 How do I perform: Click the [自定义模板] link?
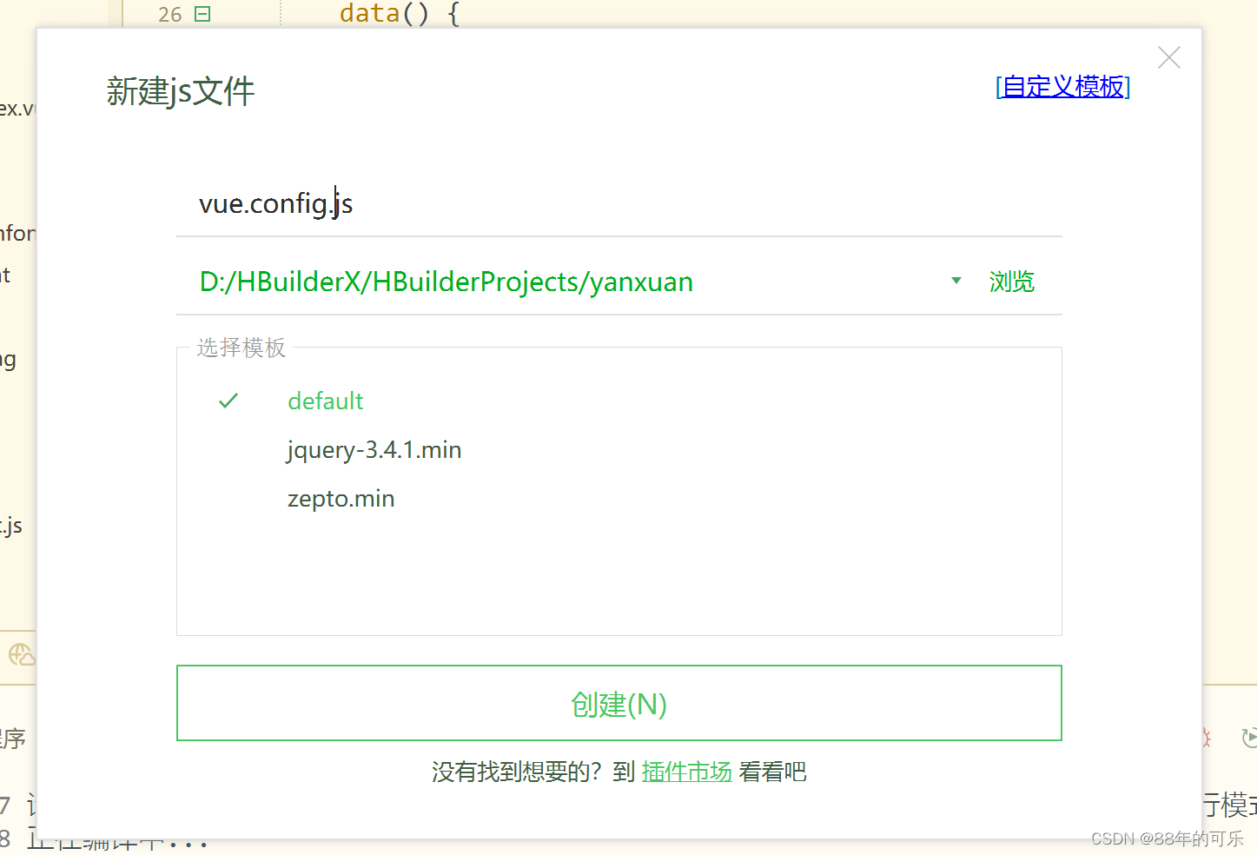point(1062,86)
